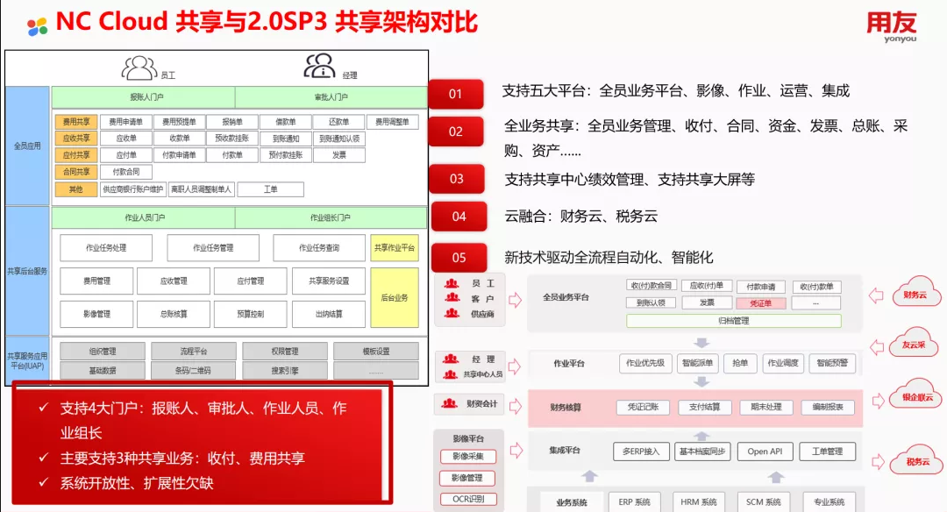Click the 智能派单 box

[698, 363]
